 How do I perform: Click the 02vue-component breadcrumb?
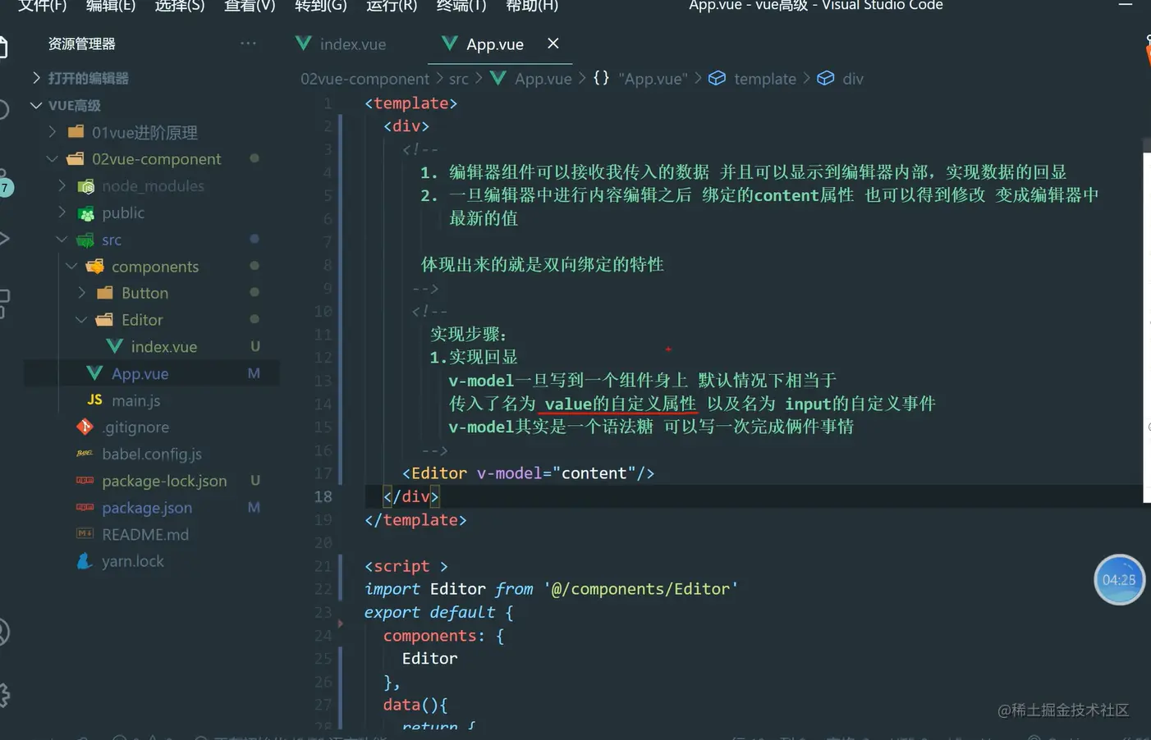[365, 79]
